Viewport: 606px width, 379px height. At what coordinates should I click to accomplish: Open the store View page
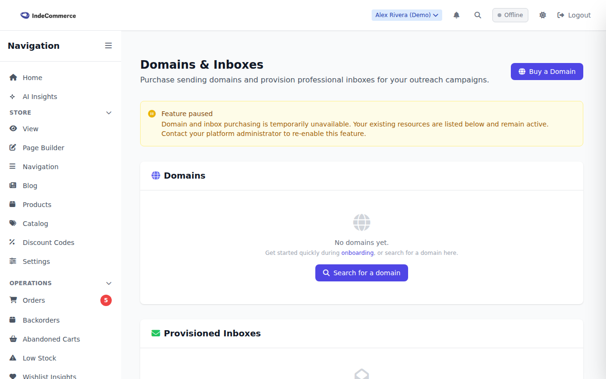point(61,129)
